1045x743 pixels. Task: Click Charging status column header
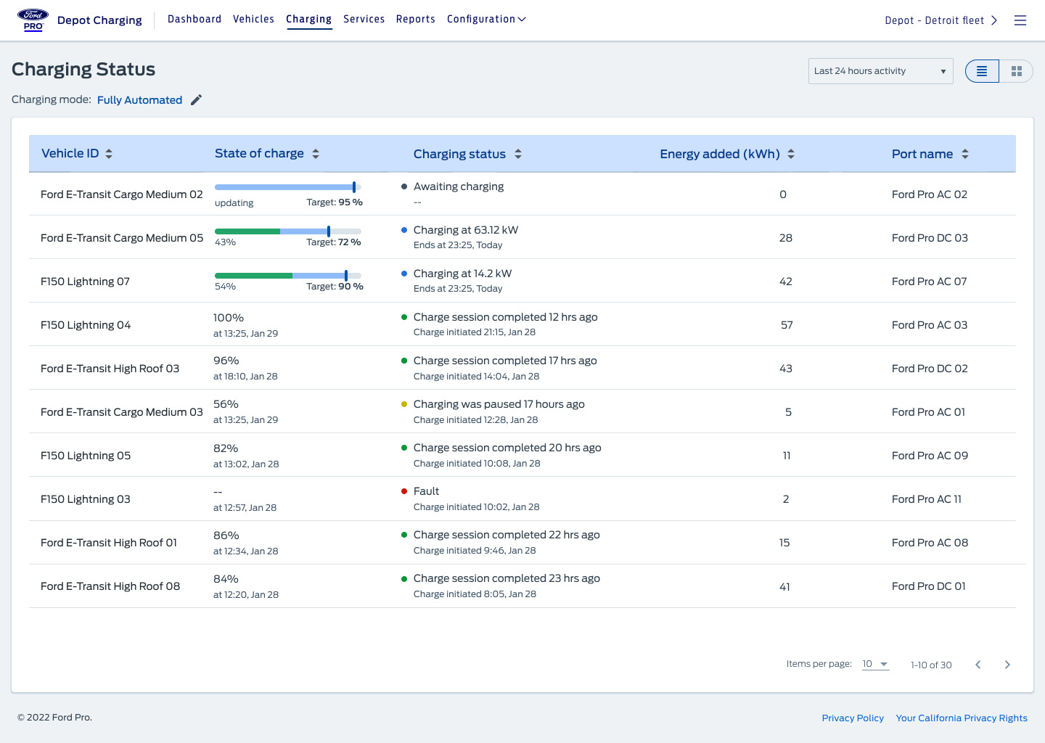(x=459, y=154)
